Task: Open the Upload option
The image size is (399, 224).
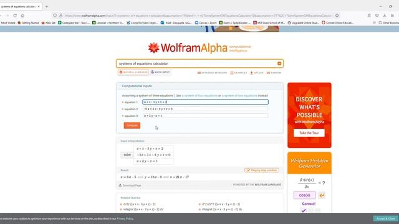Action: point(257,73)
